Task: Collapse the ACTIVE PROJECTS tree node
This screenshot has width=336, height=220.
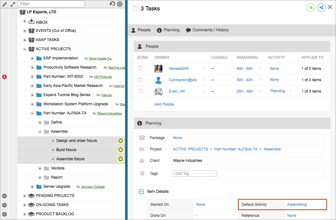Action: point(25,49)
